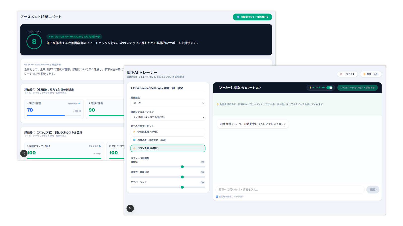Click the scroll icon in the 履歴 button
403x226 pixels.
point(364,74)
